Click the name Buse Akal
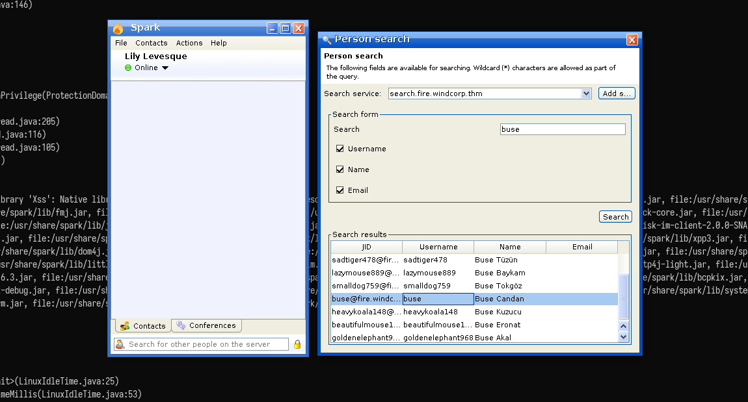Viewport: 748px width, 402px height. tap(493, 338)
